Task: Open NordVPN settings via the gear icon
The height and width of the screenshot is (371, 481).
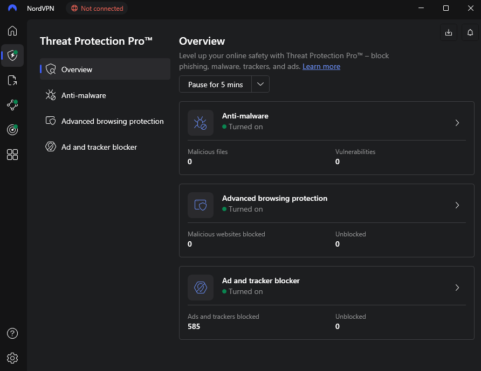Action: pyautogui.click(x=12, y=358)
